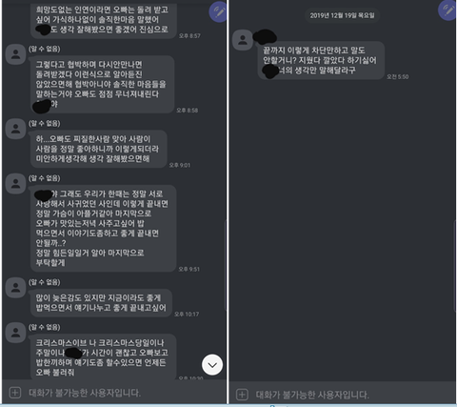Select the message starting 많이 늦은감도 있지만
This screenshot has height=407, width=457.
[x=101, y=303]
